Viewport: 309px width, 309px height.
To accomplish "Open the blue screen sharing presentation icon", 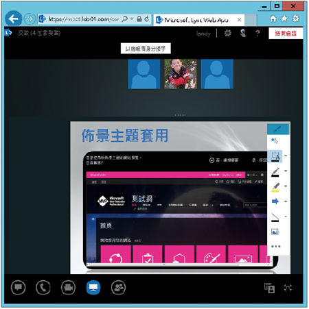I will [93, 287].
